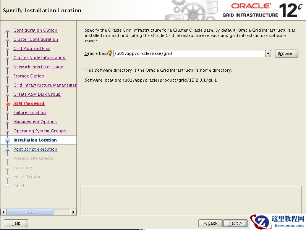Image resolution: width=306 pixels, height=230 pixels.
Task: Click the Software location path text
Action: click(x=170, y=80)
